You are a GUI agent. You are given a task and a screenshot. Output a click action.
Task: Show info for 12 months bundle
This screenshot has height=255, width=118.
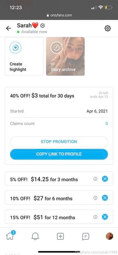[95, 217]
